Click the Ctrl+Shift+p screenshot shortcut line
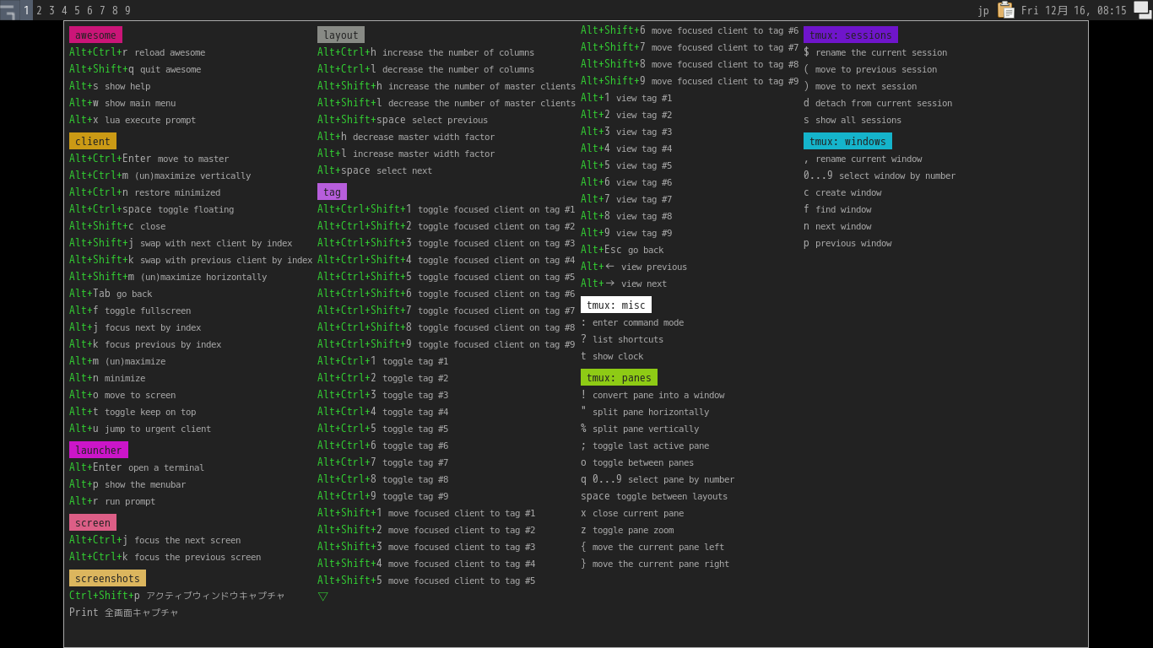Screen dimensions: 1153x648 177,596
